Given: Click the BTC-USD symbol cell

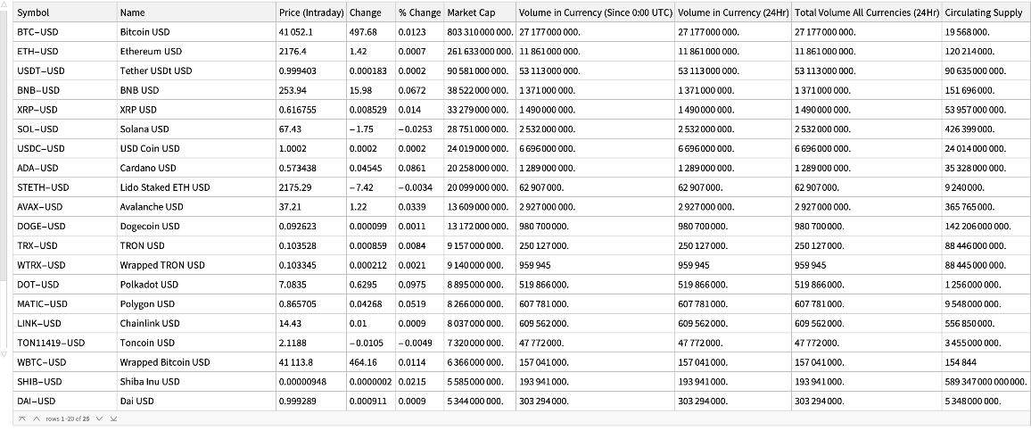Looking at the screenshot, I should tap(38, 32).
